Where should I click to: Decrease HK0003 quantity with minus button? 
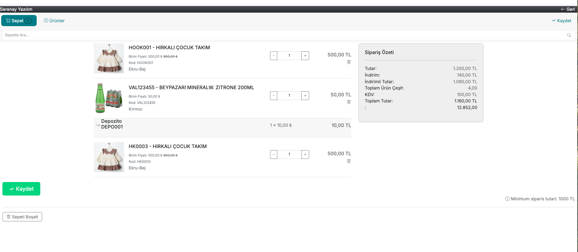click(x=274, y=154)
